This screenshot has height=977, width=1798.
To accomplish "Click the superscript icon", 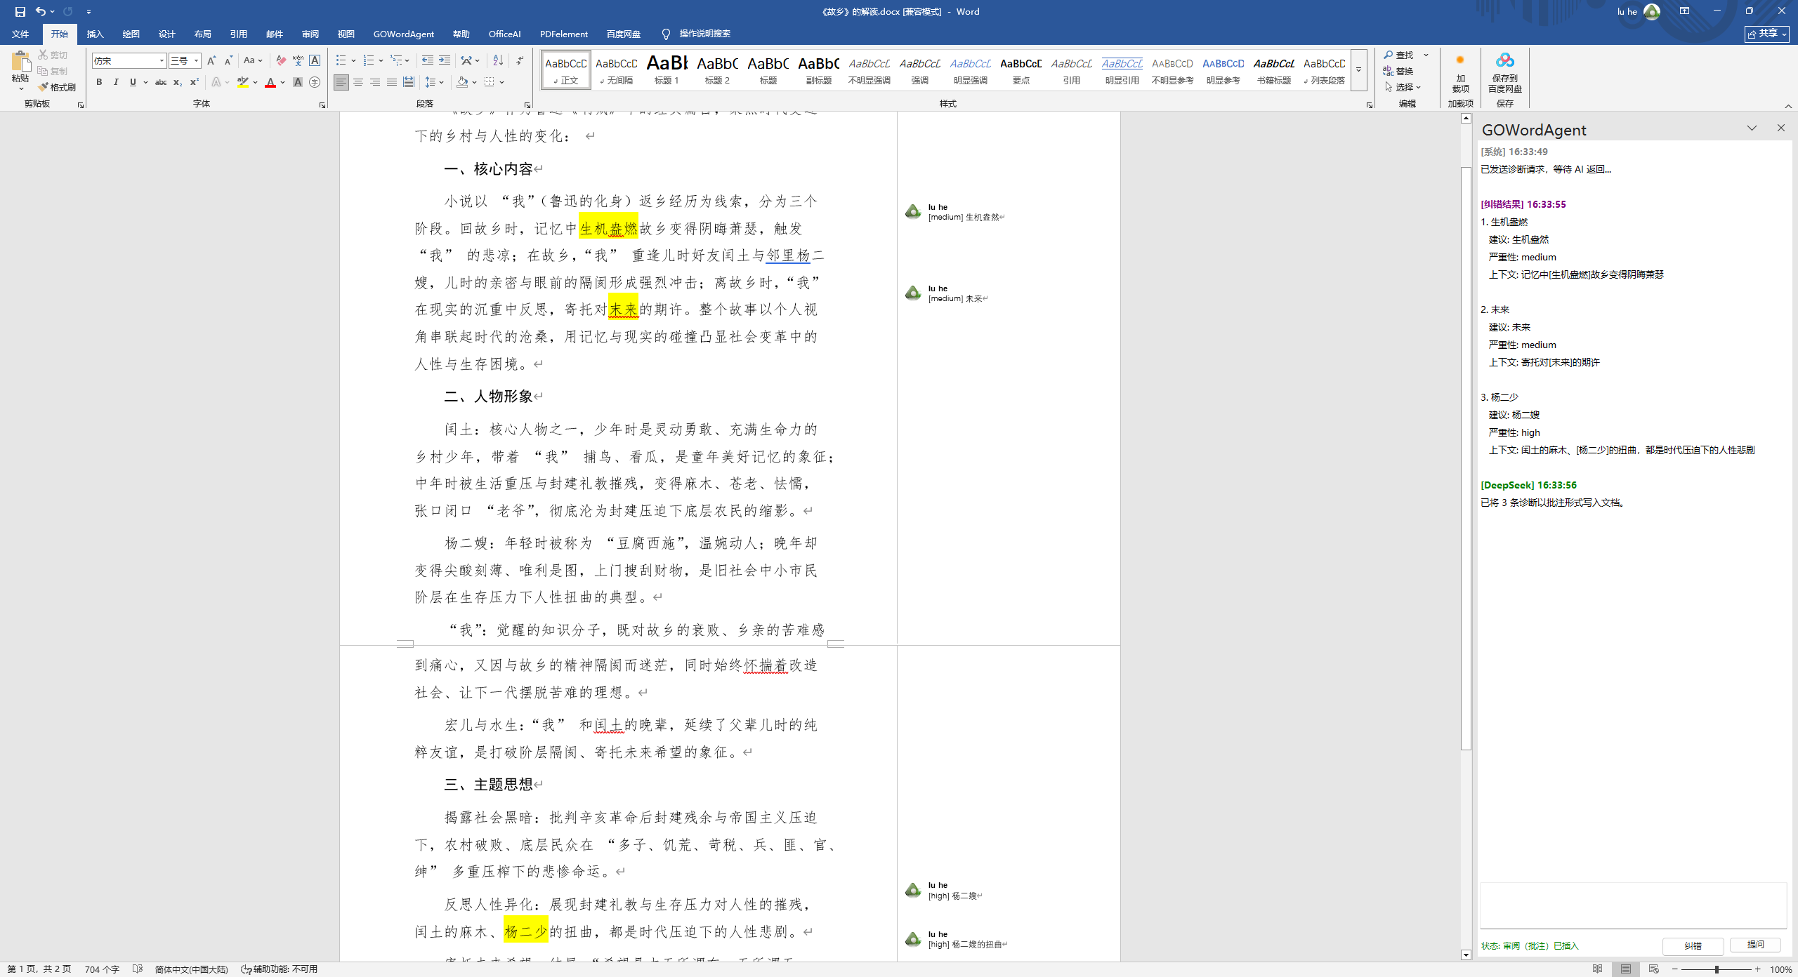I will 195,82.
